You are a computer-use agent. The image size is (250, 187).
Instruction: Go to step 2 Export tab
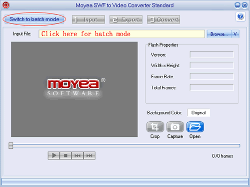click(x=126, y=20)
